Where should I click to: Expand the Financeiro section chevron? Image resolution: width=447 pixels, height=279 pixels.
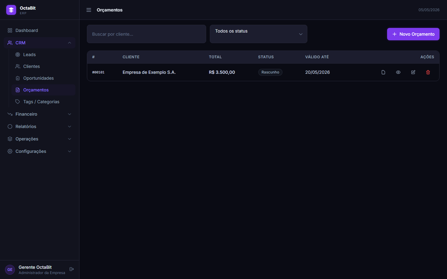tap(70, 114)
